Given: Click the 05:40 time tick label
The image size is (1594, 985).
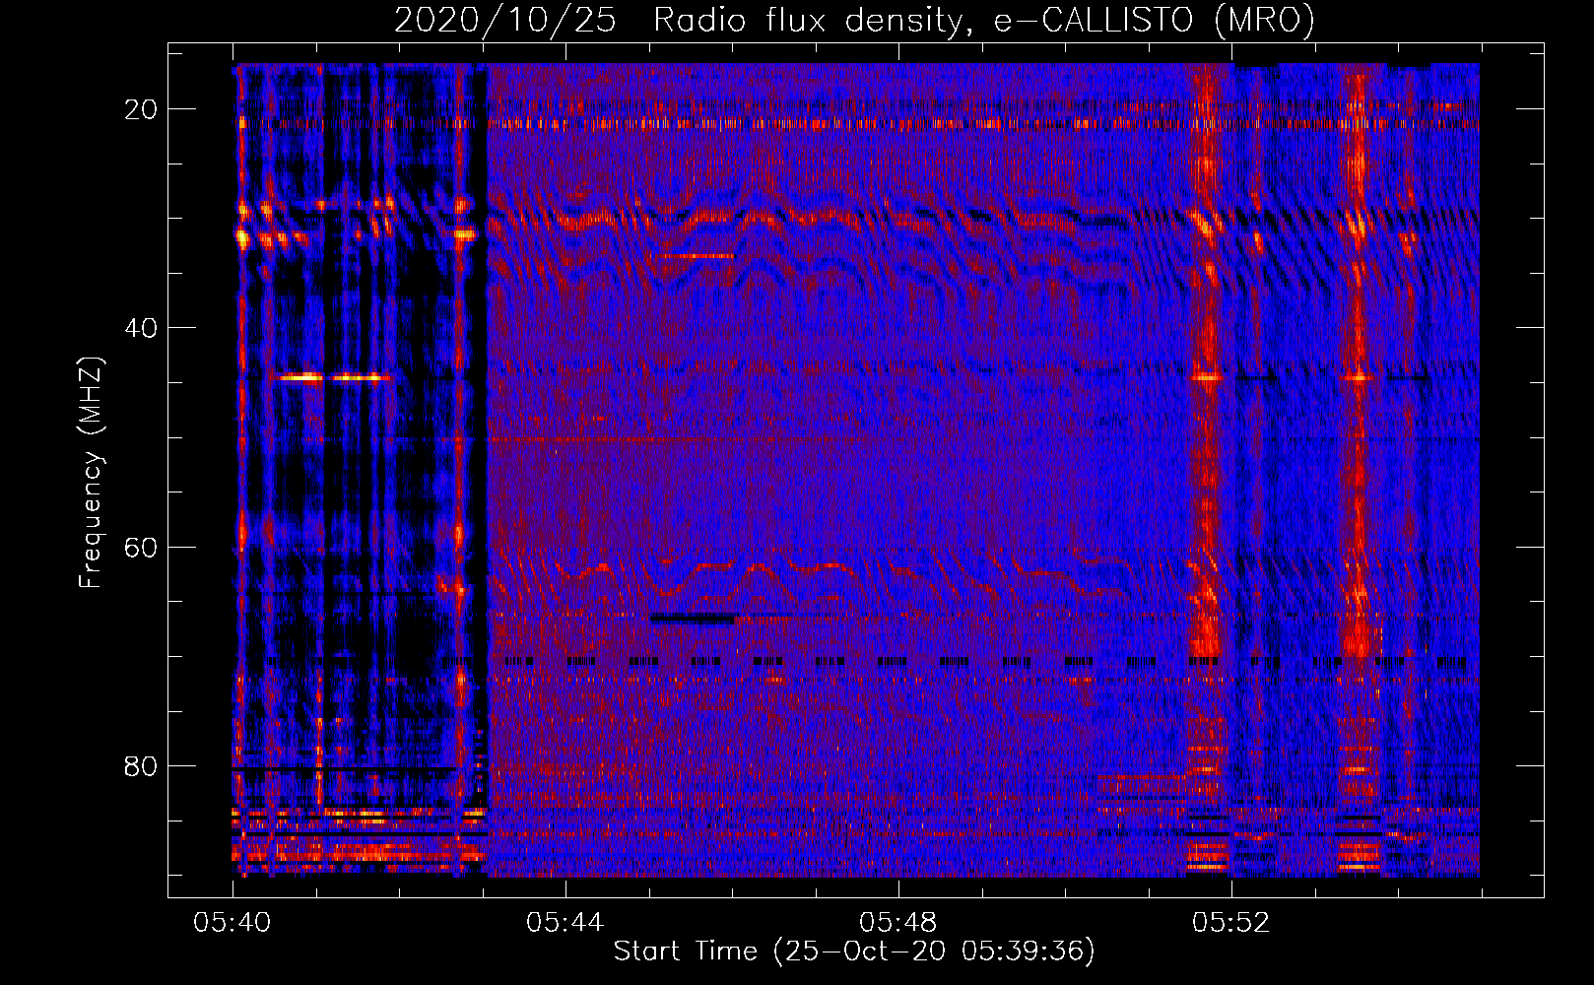Looking at the screenshot, I should click(x=232, y=923).
